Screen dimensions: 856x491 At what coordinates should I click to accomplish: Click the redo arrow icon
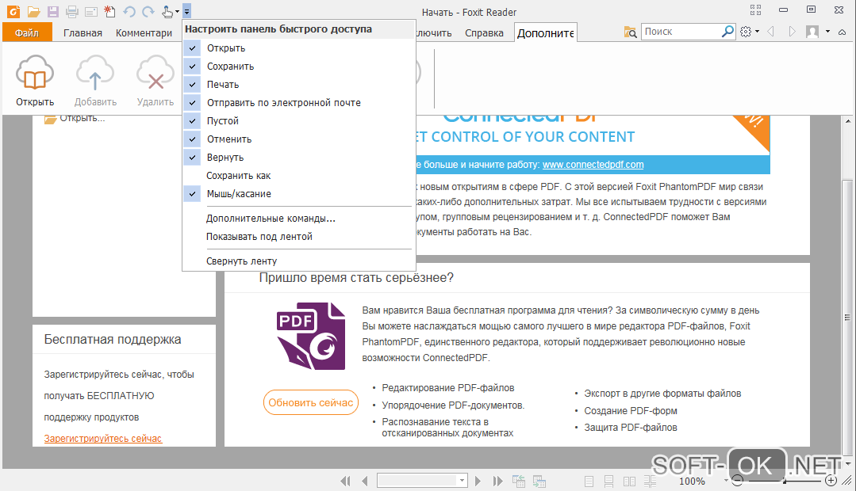point(148,11)
